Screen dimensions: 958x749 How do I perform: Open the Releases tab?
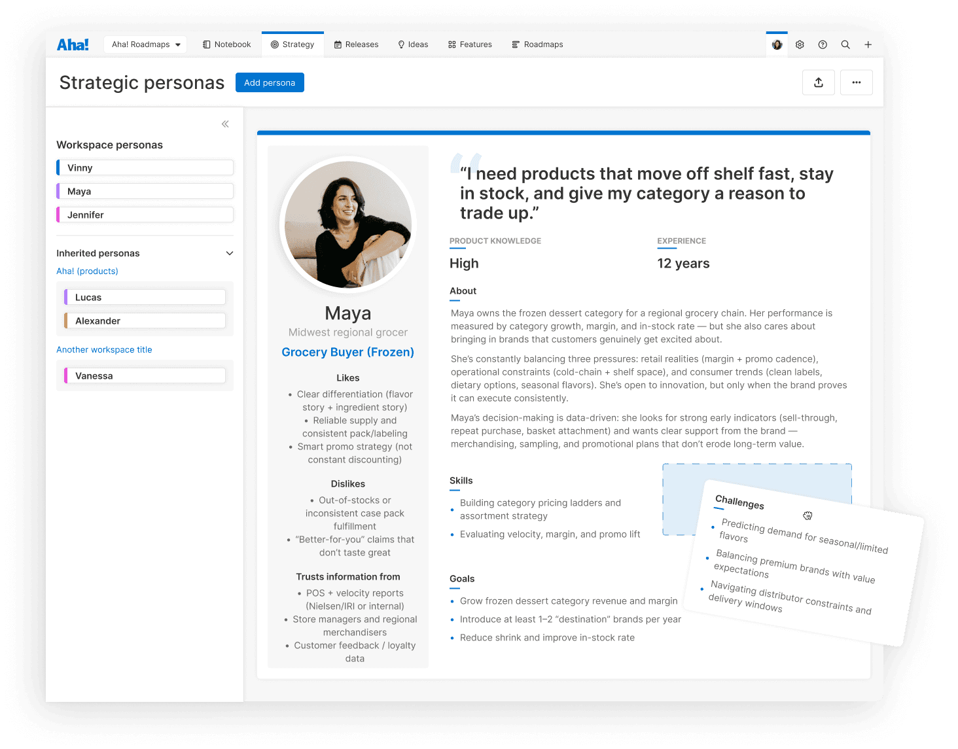click(x=356, y=44)
